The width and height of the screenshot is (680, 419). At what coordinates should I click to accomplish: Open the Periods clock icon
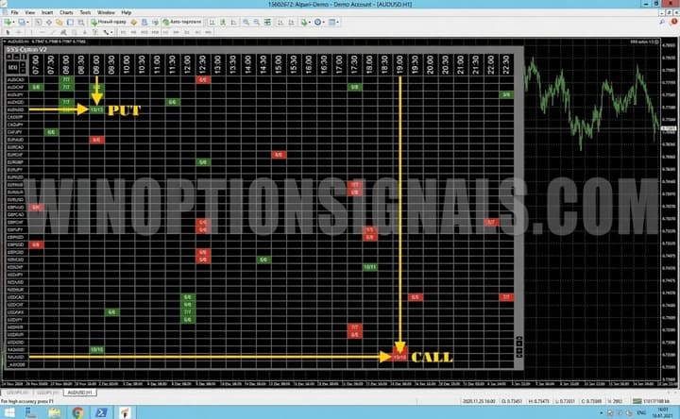pos(318,22)
